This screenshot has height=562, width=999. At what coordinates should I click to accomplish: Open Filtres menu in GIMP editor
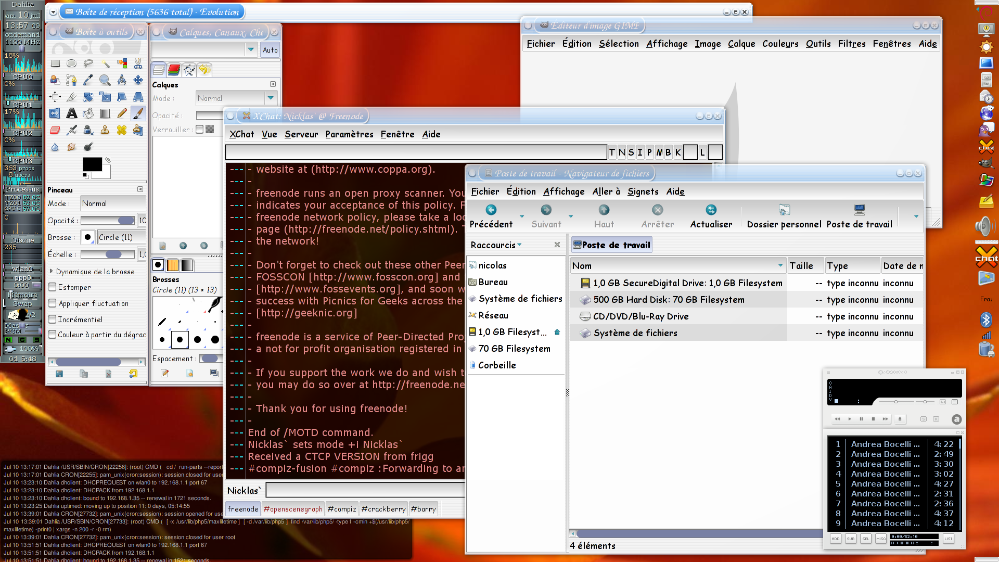coord(852,44)
